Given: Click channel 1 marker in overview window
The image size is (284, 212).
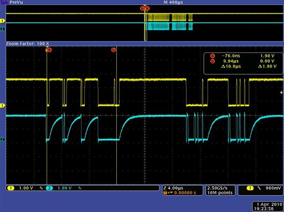Looking at the screenshot, I should [3, 21].
